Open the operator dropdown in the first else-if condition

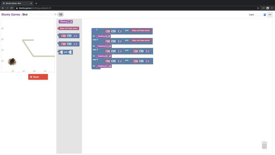(x=114, y=41)
